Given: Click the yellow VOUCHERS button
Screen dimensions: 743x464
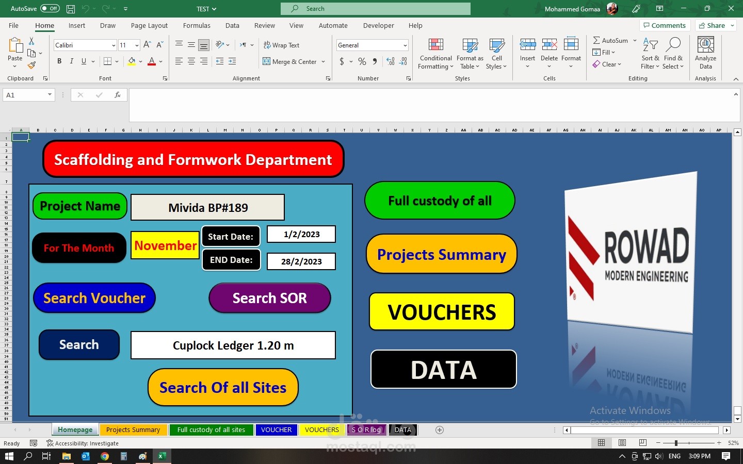Looking at the screenshot, I should click(442, 312).
